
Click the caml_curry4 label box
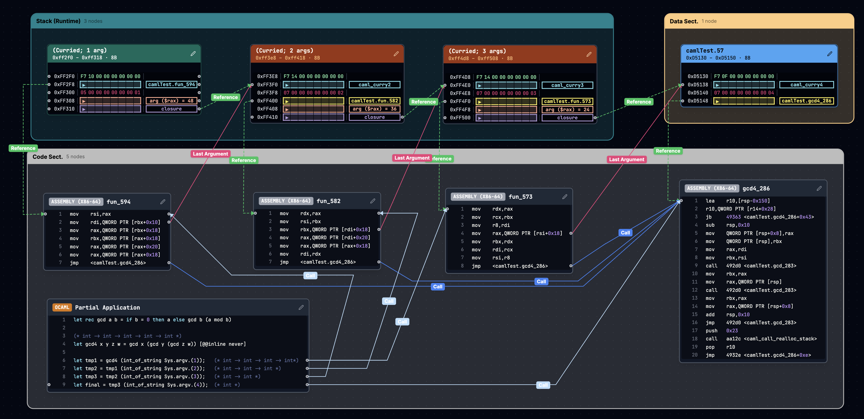pos(807,85)
